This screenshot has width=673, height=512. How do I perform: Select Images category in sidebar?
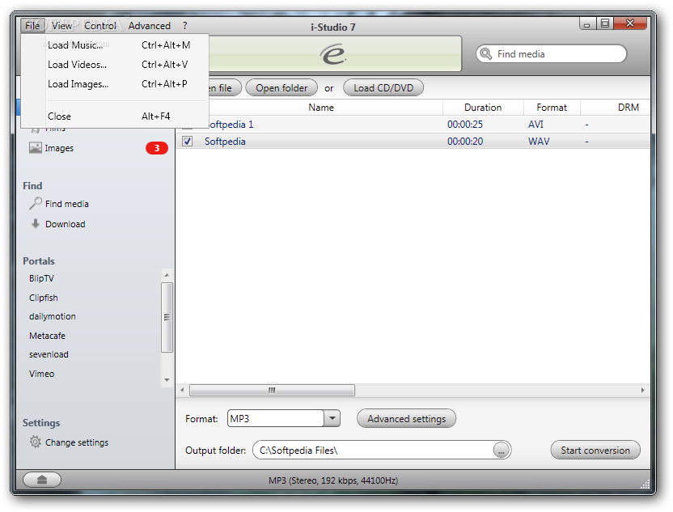59,148
